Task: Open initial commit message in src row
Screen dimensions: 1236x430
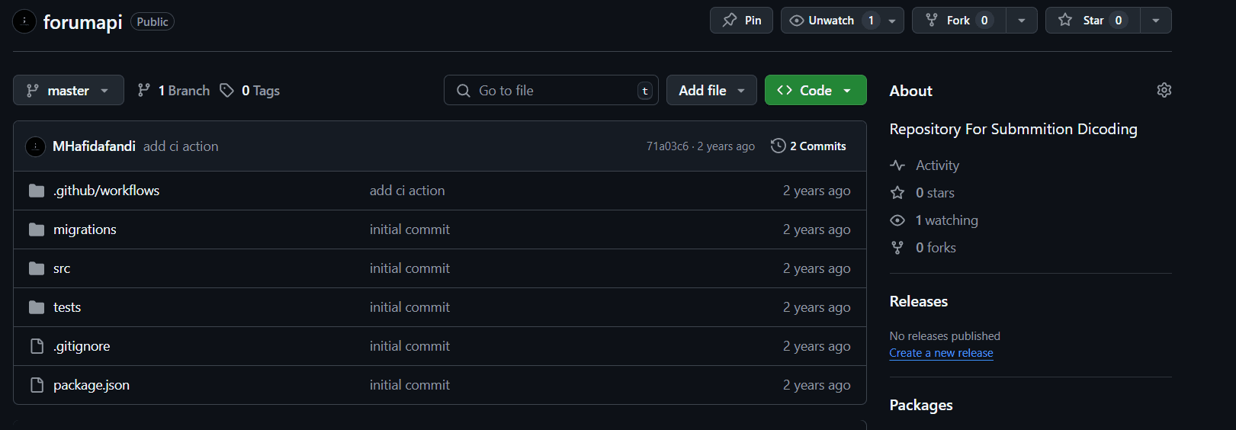Action: [409, 268]
